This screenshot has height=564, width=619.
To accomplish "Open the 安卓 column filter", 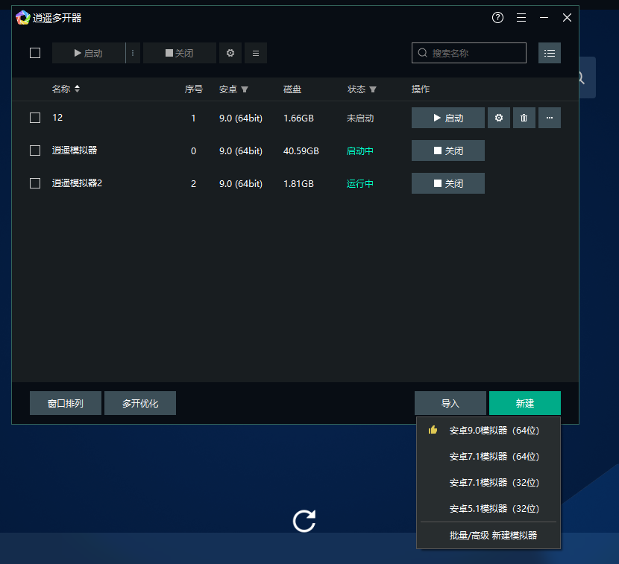I will [x=245, y=89].
